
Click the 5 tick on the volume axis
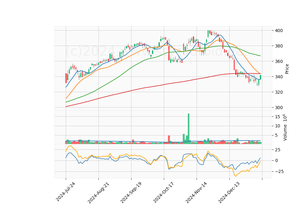coord(277,135)
